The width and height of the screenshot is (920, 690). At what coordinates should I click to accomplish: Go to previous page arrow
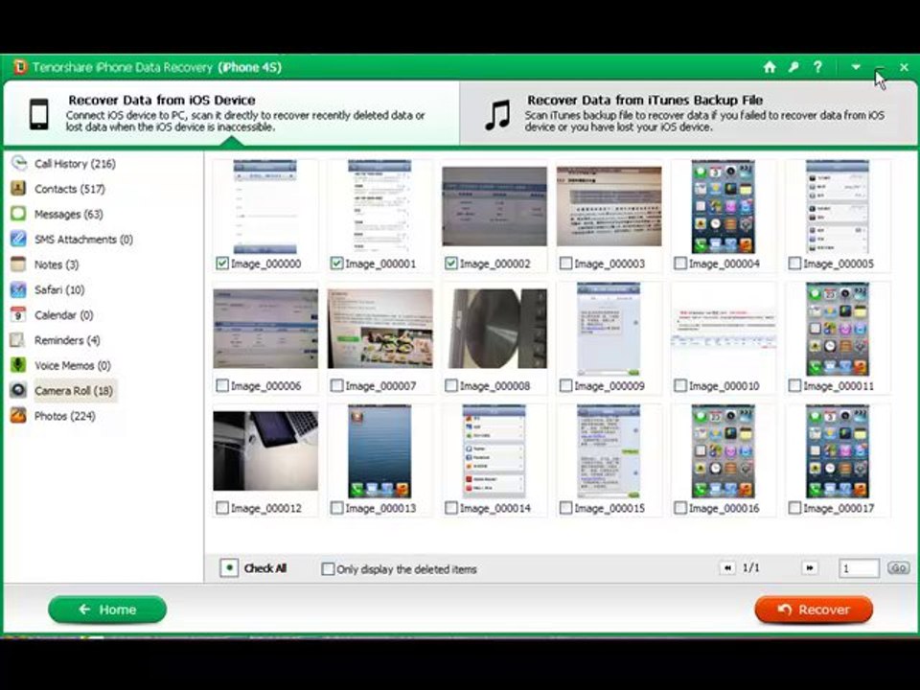(x=727, y=568)
